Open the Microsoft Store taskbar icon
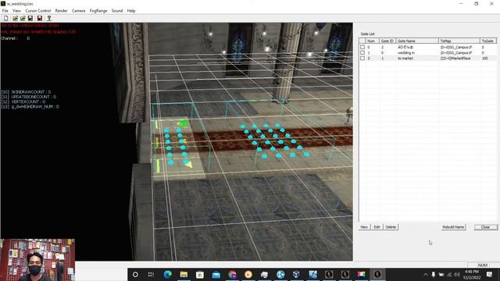This screenshot has width=500, height=281. point(200,274)
